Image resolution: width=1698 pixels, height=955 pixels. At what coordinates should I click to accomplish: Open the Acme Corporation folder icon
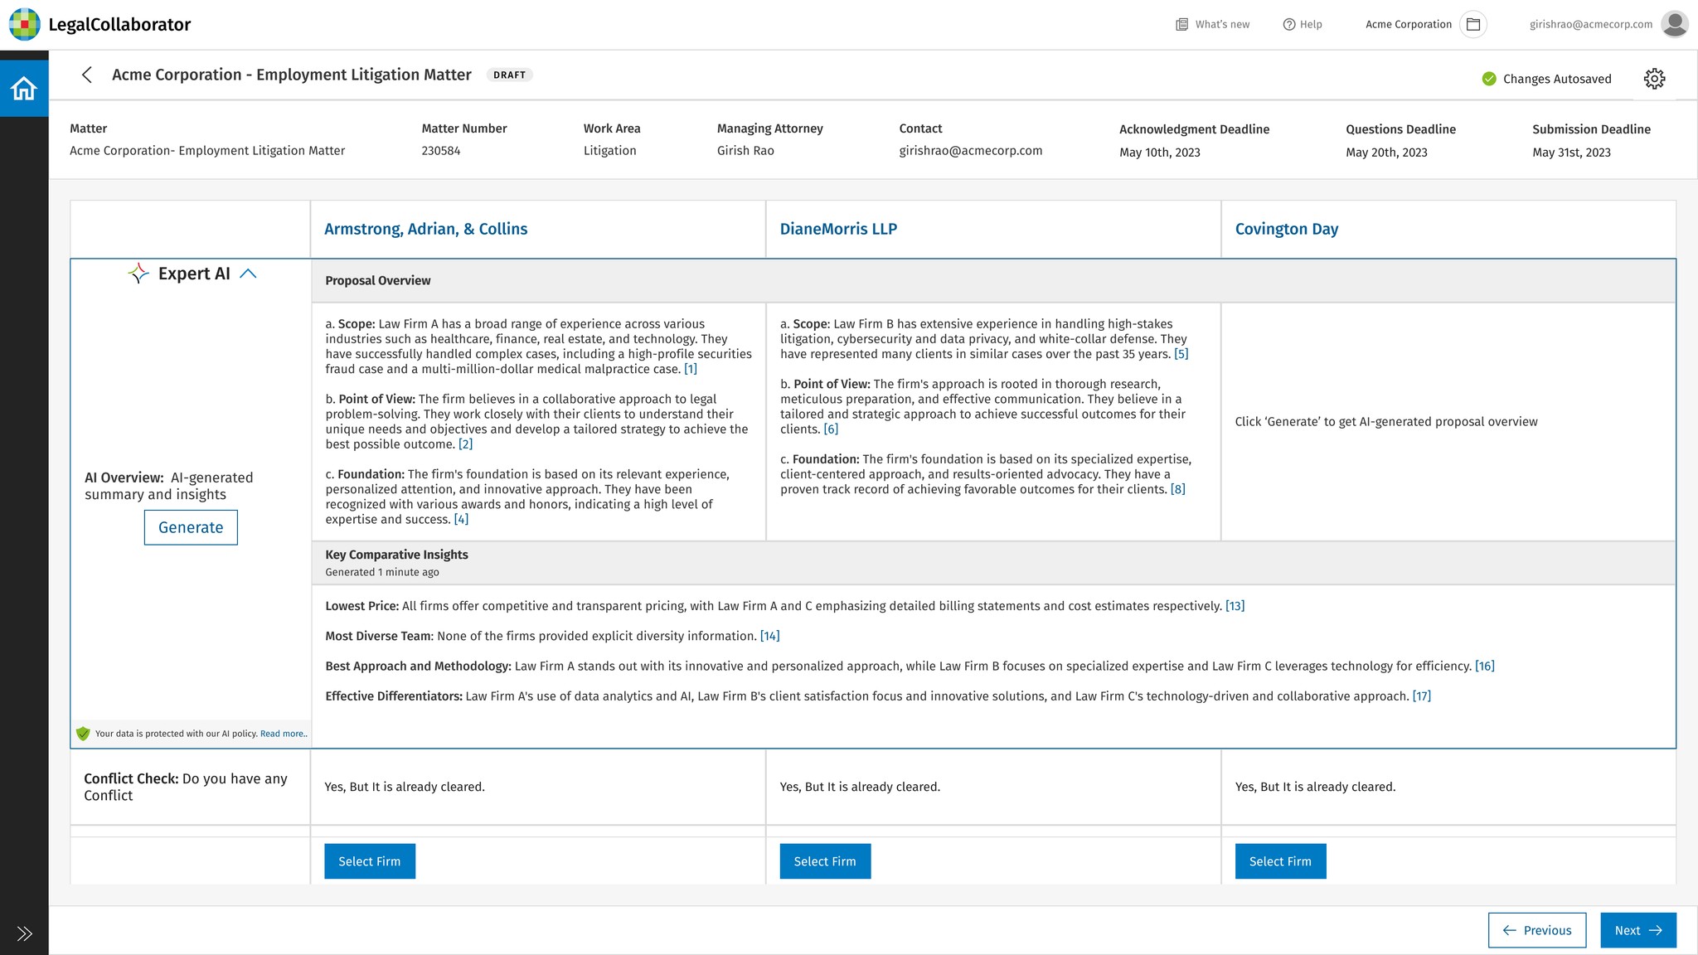coord(1473,24)
